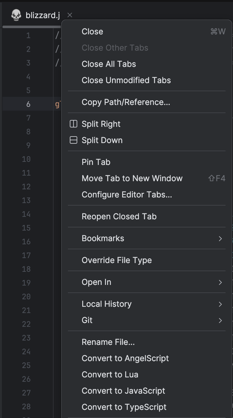Viewport: 233px width, 418px height.
Task: Select Close from the context menu
Action: tap(92, 32)
